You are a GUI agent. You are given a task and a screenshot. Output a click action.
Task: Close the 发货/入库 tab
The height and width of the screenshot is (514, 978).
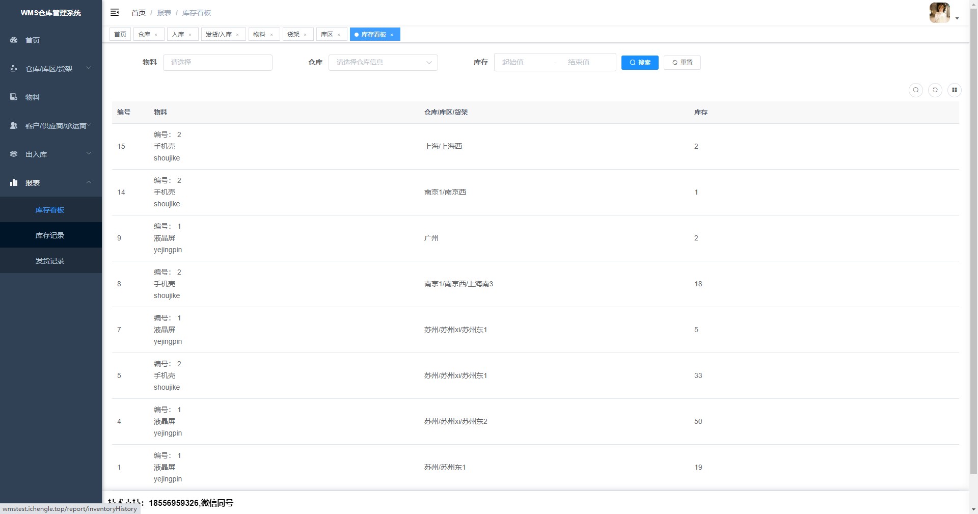237,35
